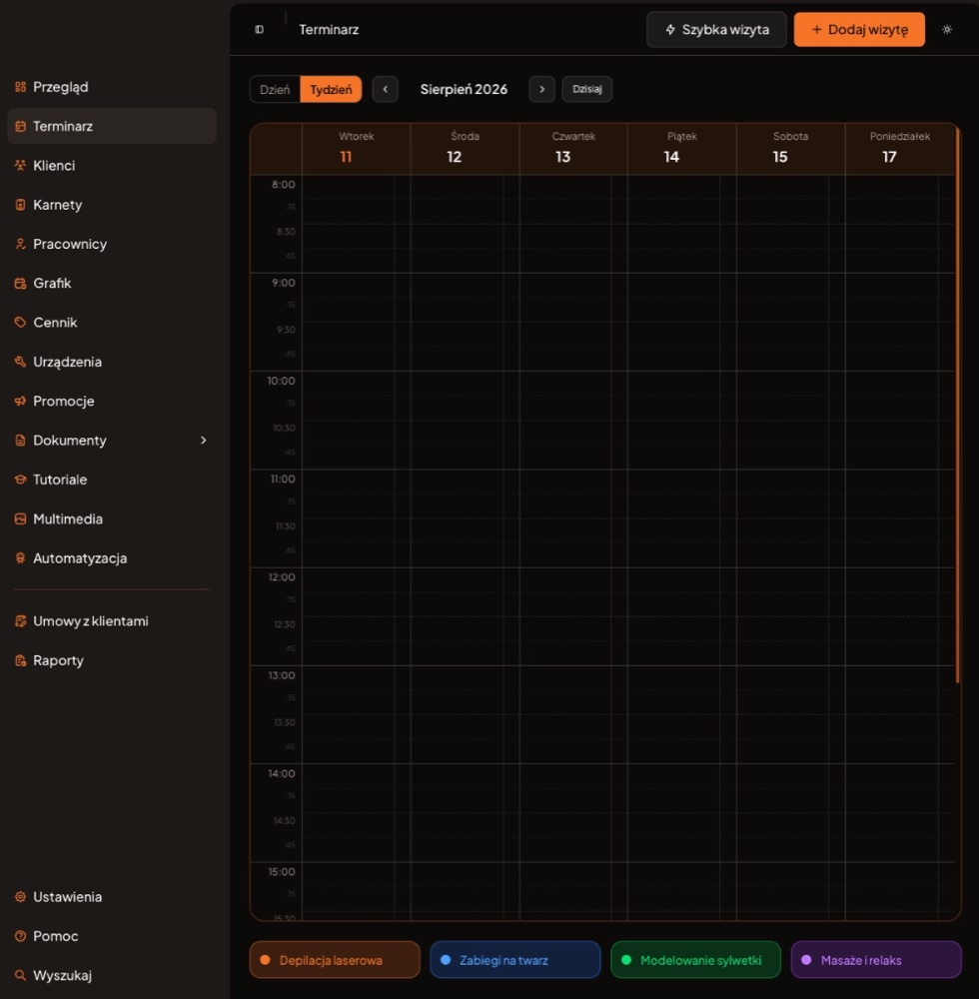This screenshot has width=979, height=999.
Task: Go to previous week arrow
Action: [x=386, y=89]
